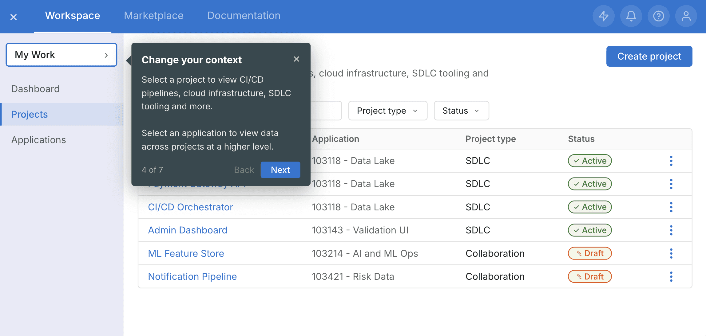Image resolution: width=706 pixels, height=336 pixels.
Task: Open the Admin Dashboard project link
Action: click(x=188, y=230)
